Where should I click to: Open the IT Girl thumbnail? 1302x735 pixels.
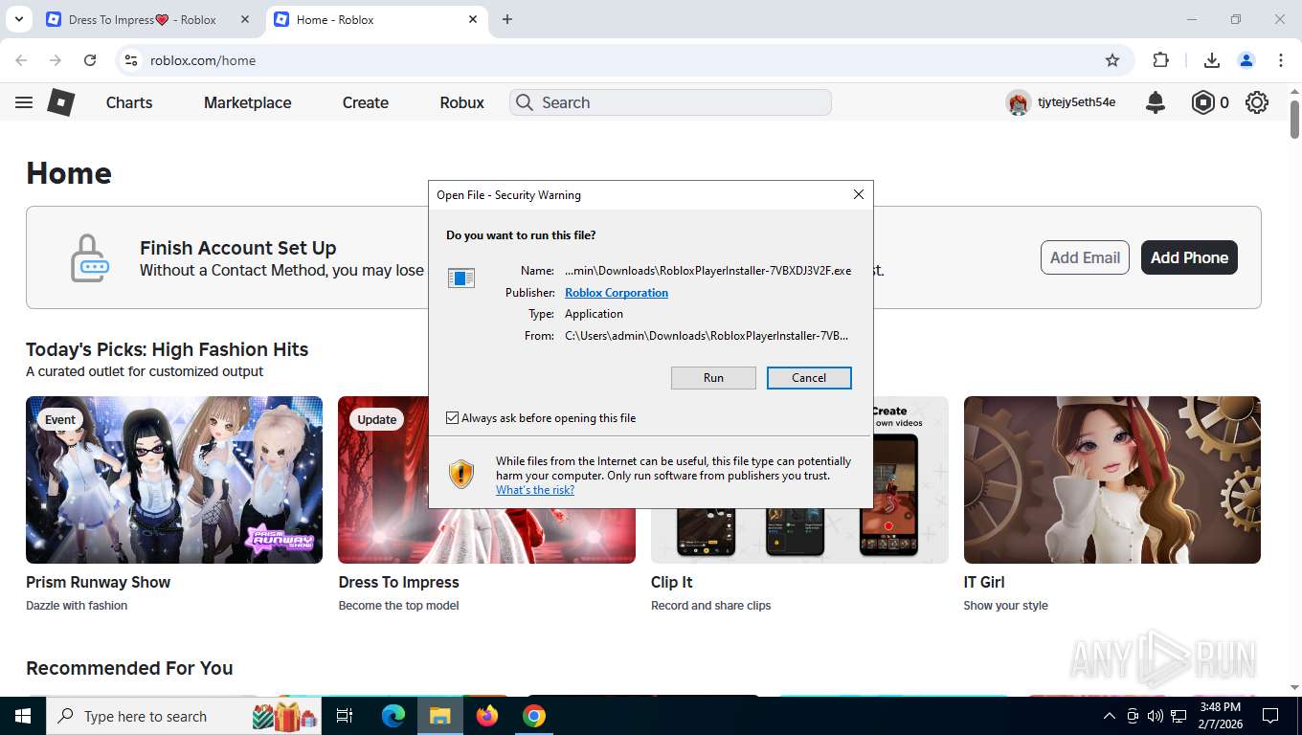click(1112, 479)
